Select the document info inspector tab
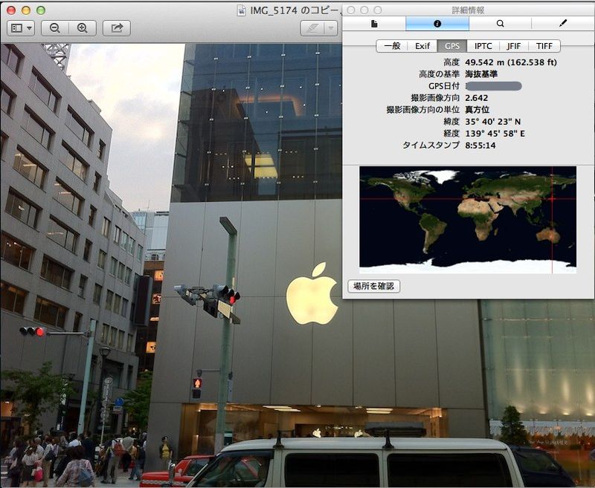Viewport: 595px width, 488px height. tap(374, 24)
